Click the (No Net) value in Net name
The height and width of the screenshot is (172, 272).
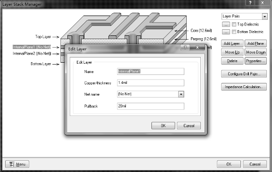point(125,94)
